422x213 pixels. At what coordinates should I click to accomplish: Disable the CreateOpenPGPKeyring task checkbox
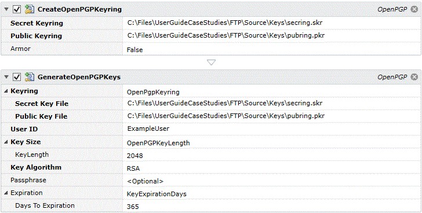17,9
